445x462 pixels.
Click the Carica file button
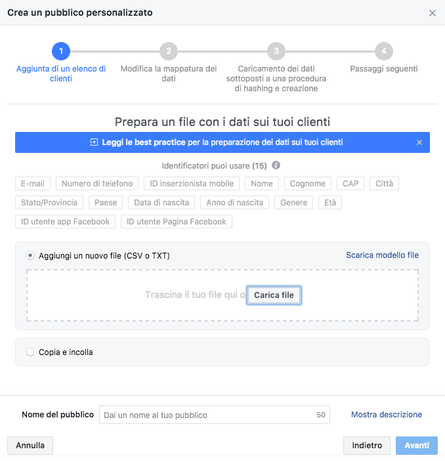click(x=274, y=295)
